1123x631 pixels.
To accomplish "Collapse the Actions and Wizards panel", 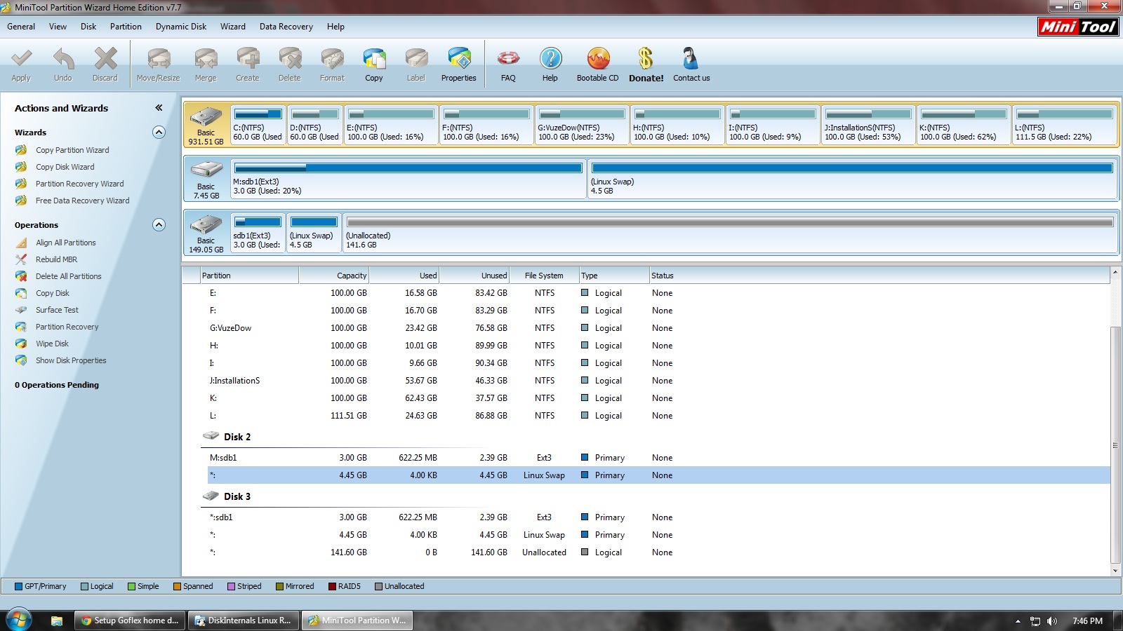I will (x=159, y=108).
